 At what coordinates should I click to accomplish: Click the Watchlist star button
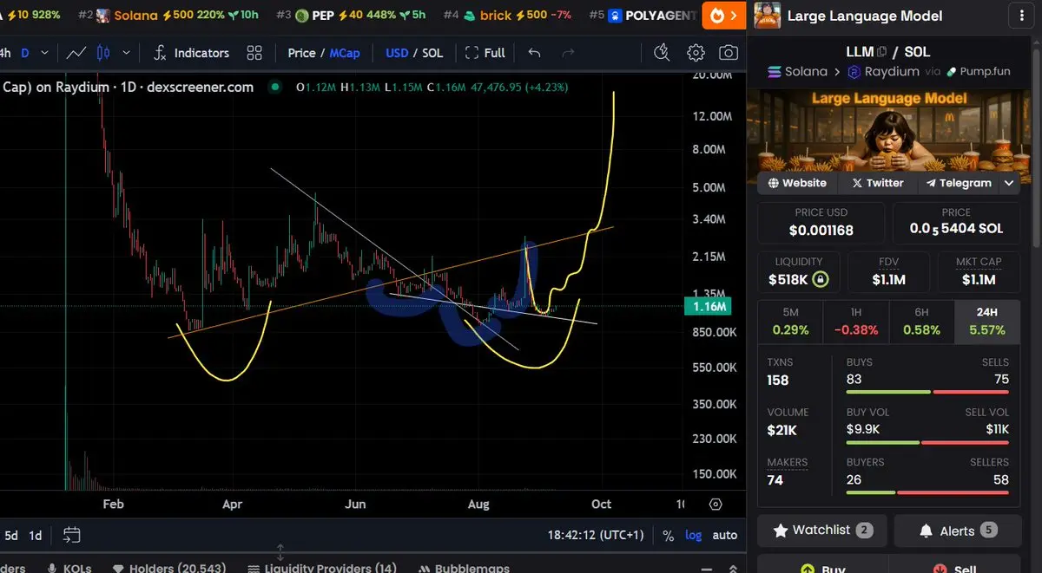[821, 531]
